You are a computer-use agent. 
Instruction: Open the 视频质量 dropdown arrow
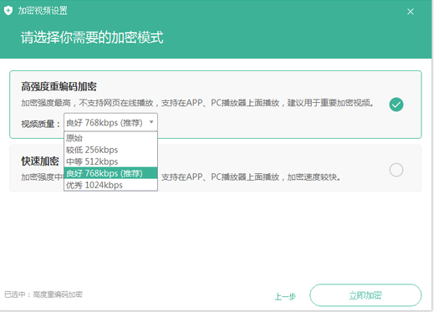tap(151, 122)
